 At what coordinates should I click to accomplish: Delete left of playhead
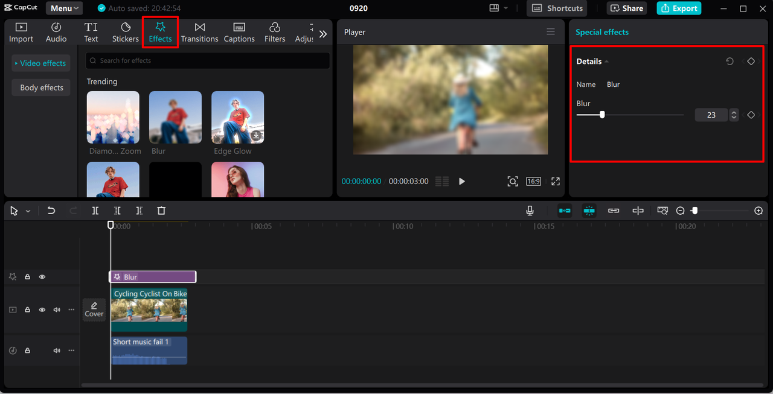(x=117, y=211)
